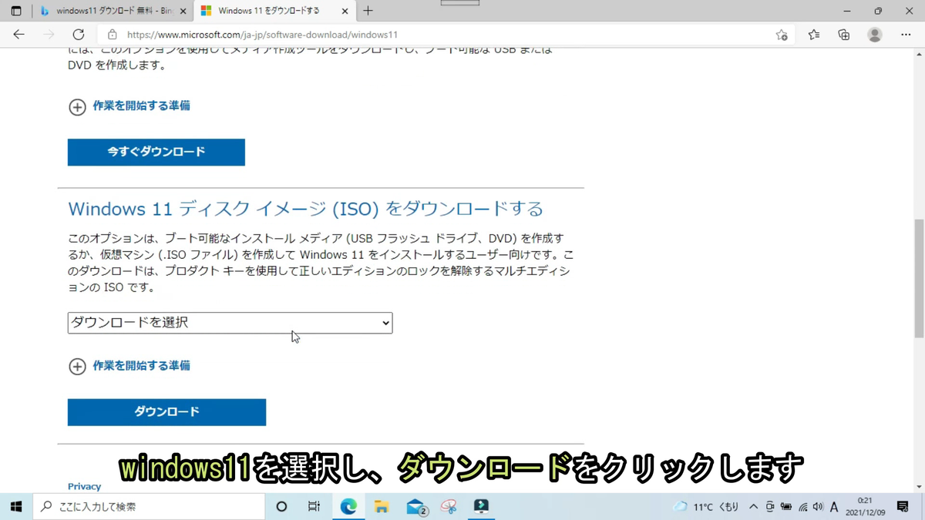Open the weather widget 11°C くもり

click(x=706, y=507)
